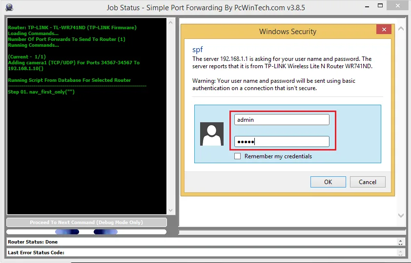Viewport: 411px width, 263px height.
Task: Click the password field
Action: click(x=282, y=142)
